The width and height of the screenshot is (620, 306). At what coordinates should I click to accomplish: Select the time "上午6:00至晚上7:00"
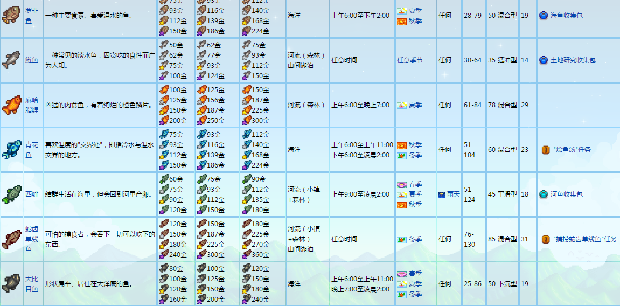pyautogui.click(x=360, y=105)
